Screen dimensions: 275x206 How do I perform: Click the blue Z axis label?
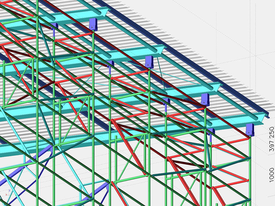[10, 191]
